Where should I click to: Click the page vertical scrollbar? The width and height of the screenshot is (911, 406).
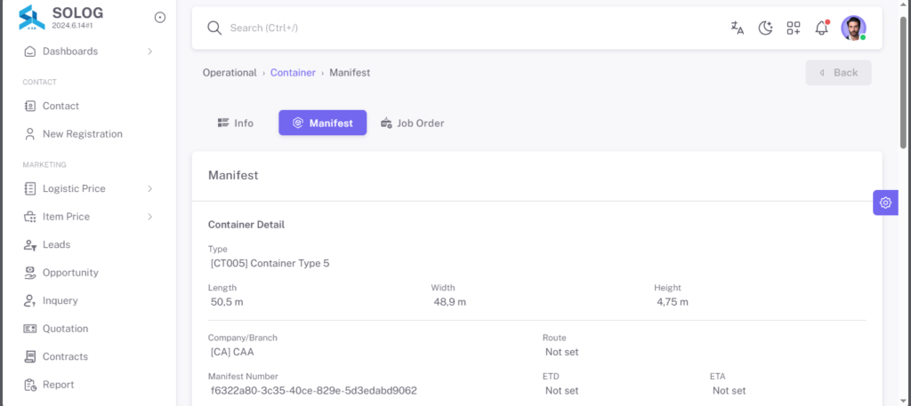pyautogui.click(x=904, y=203)
